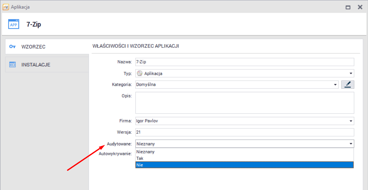Click the window icon next to INSTALACJE
The image size is (368, 190).
[12, 65]
